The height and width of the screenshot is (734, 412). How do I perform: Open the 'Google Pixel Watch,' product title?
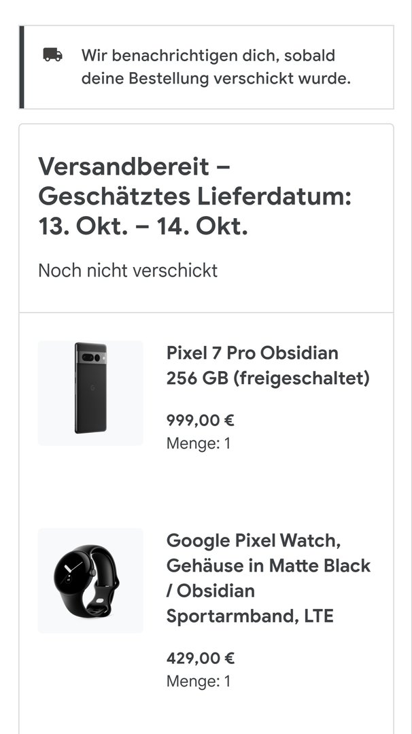coord(253,540)
